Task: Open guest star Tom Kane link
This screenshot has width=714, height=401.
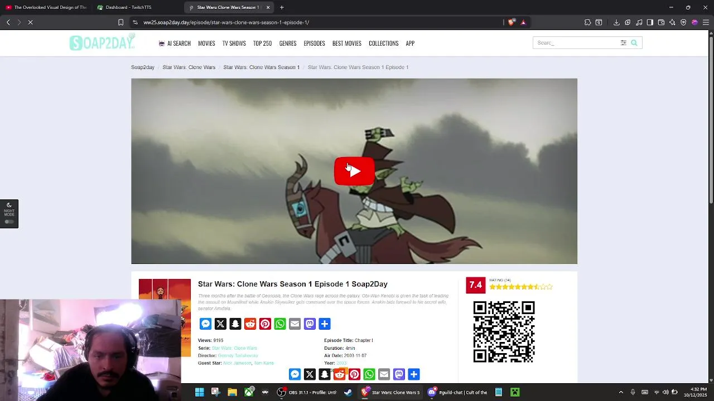Action: [x=264, y=363]
